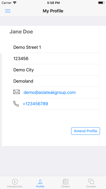Click the phone handset icon

[x=16, y=104]
